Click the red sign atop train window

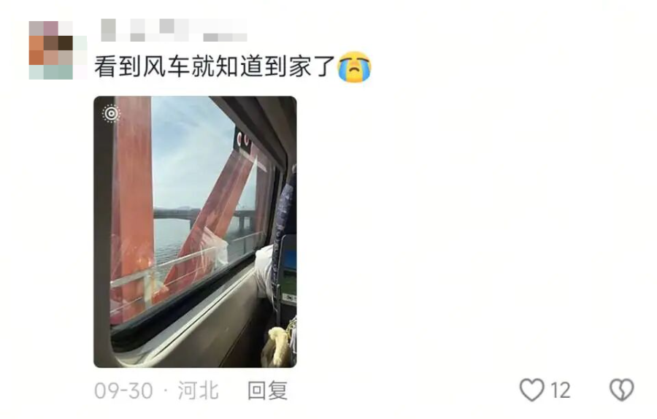[243, 140]
